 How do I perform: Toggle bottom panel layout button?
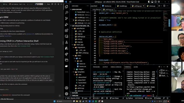152,2
